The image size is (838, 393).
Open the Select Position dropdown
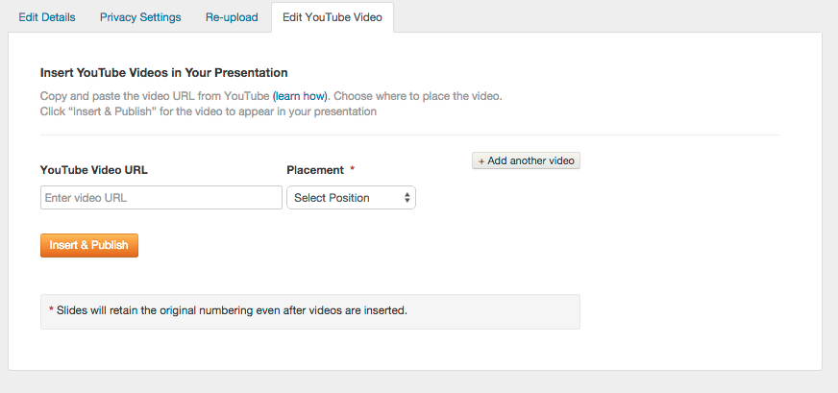[x=351, y=197]
